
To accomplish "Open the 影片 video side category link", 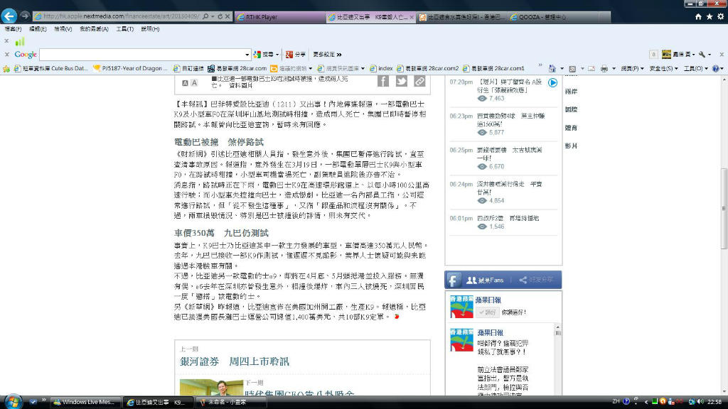I will (x=571, y=146).
